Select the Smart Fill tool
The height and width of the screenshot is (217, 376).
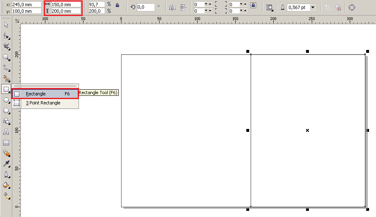[x=6, y=78]
